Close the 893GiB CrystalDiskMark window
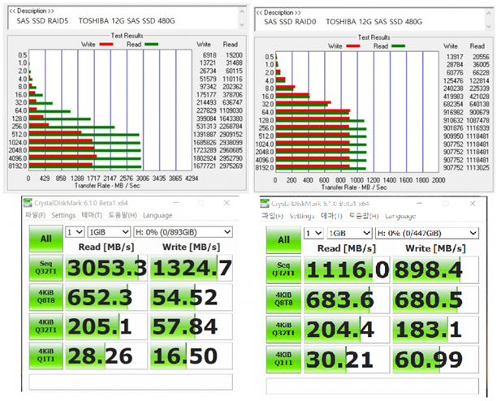Image resolution: width=497 pixels, height=401 pixels. pyautogui.click(x=227, y=203)
